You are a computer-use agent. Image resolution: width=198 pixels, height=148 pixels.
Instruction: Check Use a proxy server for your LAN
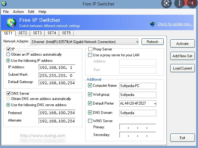pos(90,55)
